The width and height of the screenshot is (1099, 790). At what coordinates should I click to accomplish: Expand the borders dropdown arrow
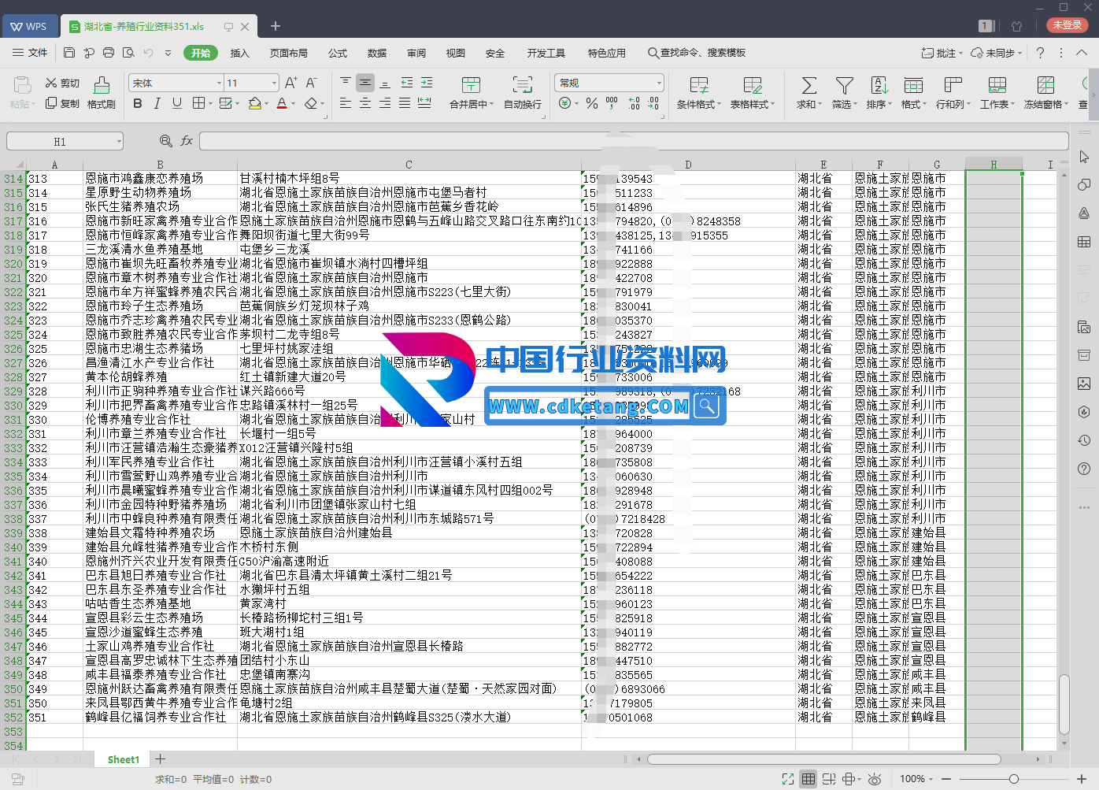coord(210,103)
